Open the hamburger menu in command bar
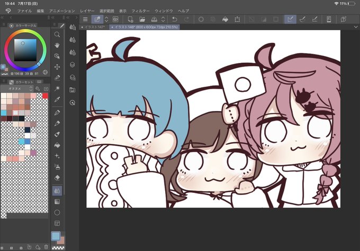Viewport: 360px width, 251px height. 85,19
